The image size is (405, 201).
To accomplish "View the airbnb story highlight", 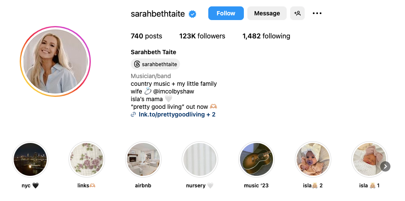I will pyautogui.click(x=143, y=160).
